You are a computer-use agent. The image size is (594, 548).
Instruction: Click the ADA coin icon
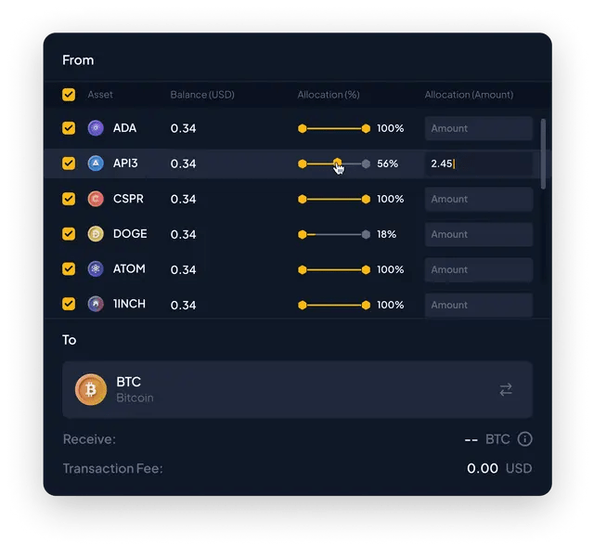click(x=96, y=128)
